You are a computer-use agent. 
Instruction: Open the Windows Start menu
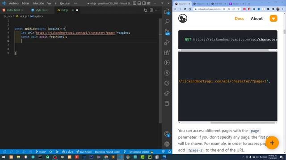4,157
